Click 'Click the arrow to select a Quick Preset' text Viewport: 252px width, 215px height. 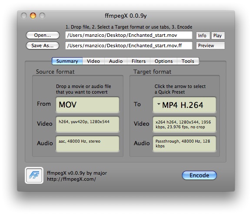[180, 89]
